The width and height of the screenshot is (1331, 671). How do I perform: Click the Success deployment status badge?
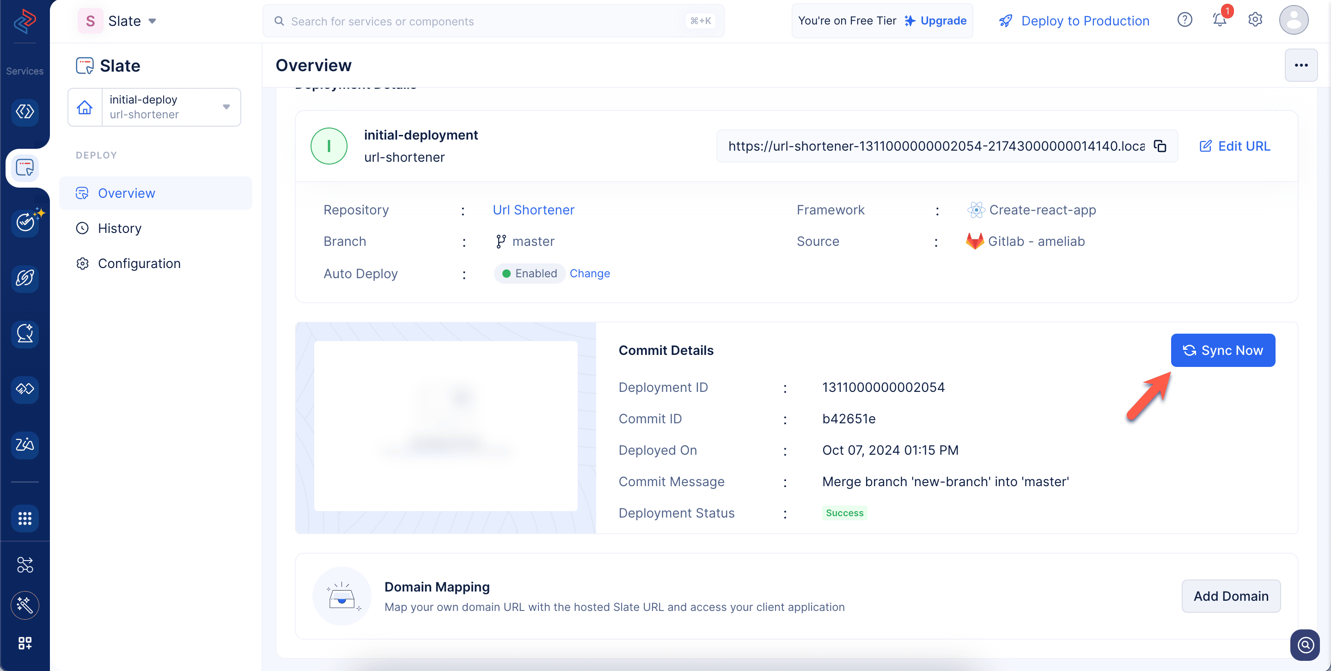point(844,513)
